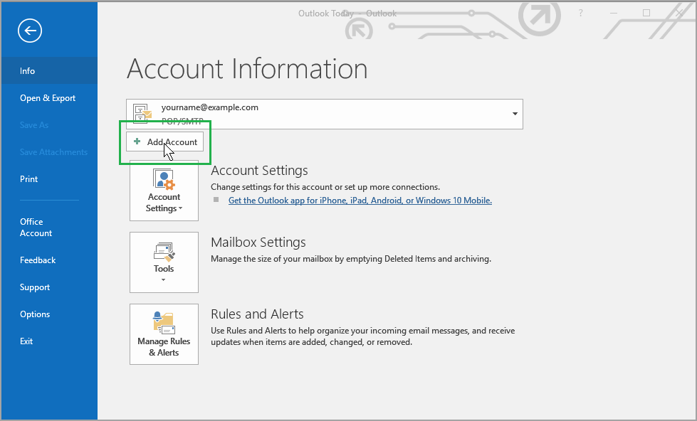Expand the account selector dropdown arrow

pos(515,114)
